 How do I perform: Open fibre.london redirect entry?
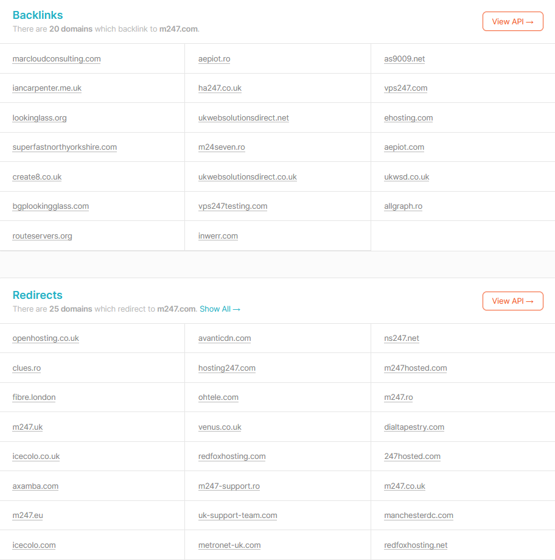pos(34,397)
